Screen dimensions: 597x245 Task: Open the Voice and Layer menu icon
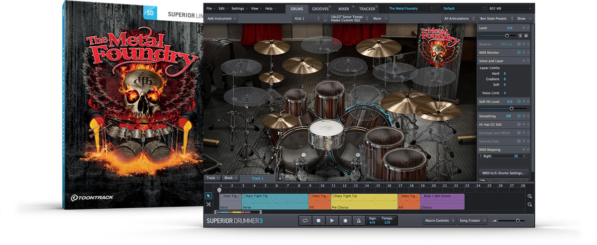pos(523,61)
